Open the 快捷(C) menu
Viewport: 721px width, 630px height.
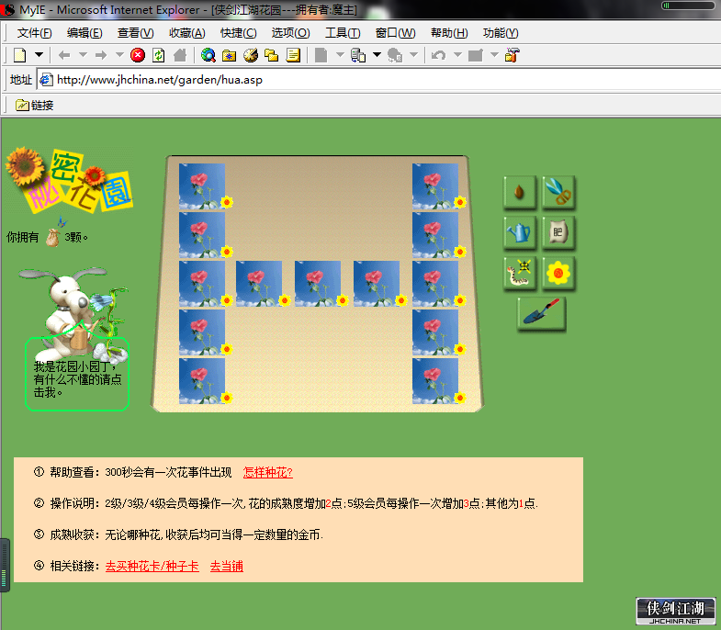click(x=239, y=33)
